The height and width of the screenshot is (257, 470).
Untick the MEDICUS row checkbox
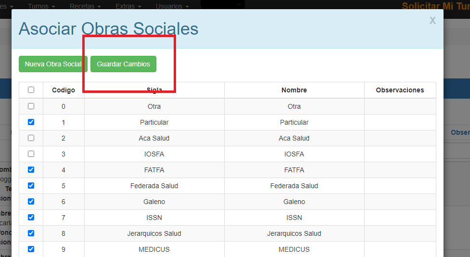[x=31, y=249]
